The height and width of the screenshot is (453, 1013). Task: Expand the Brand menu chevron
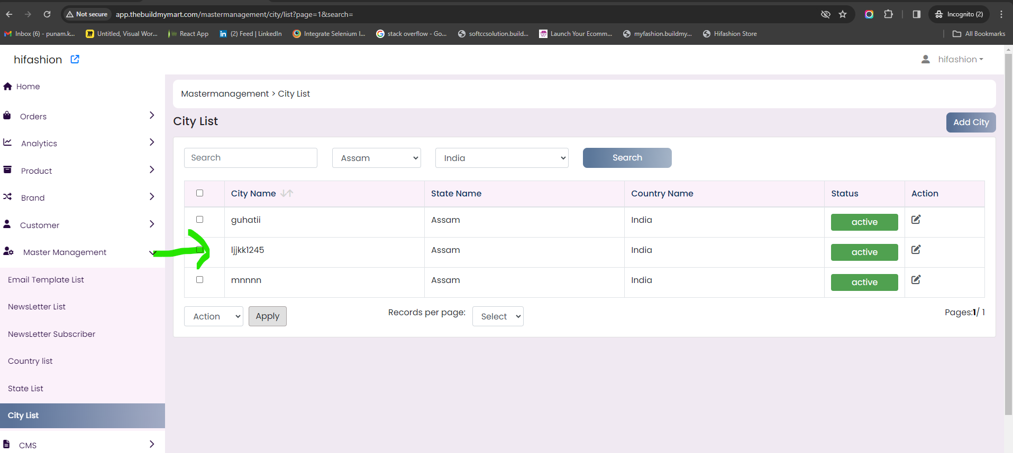152,196
